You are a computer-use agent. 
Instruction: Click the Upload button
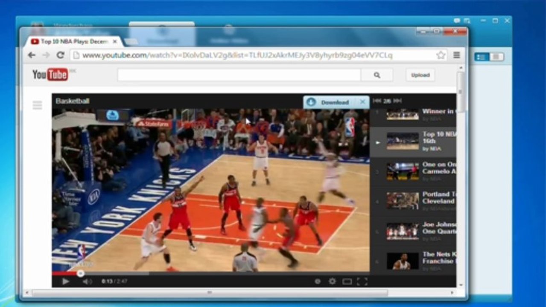[x=420, y=75]
